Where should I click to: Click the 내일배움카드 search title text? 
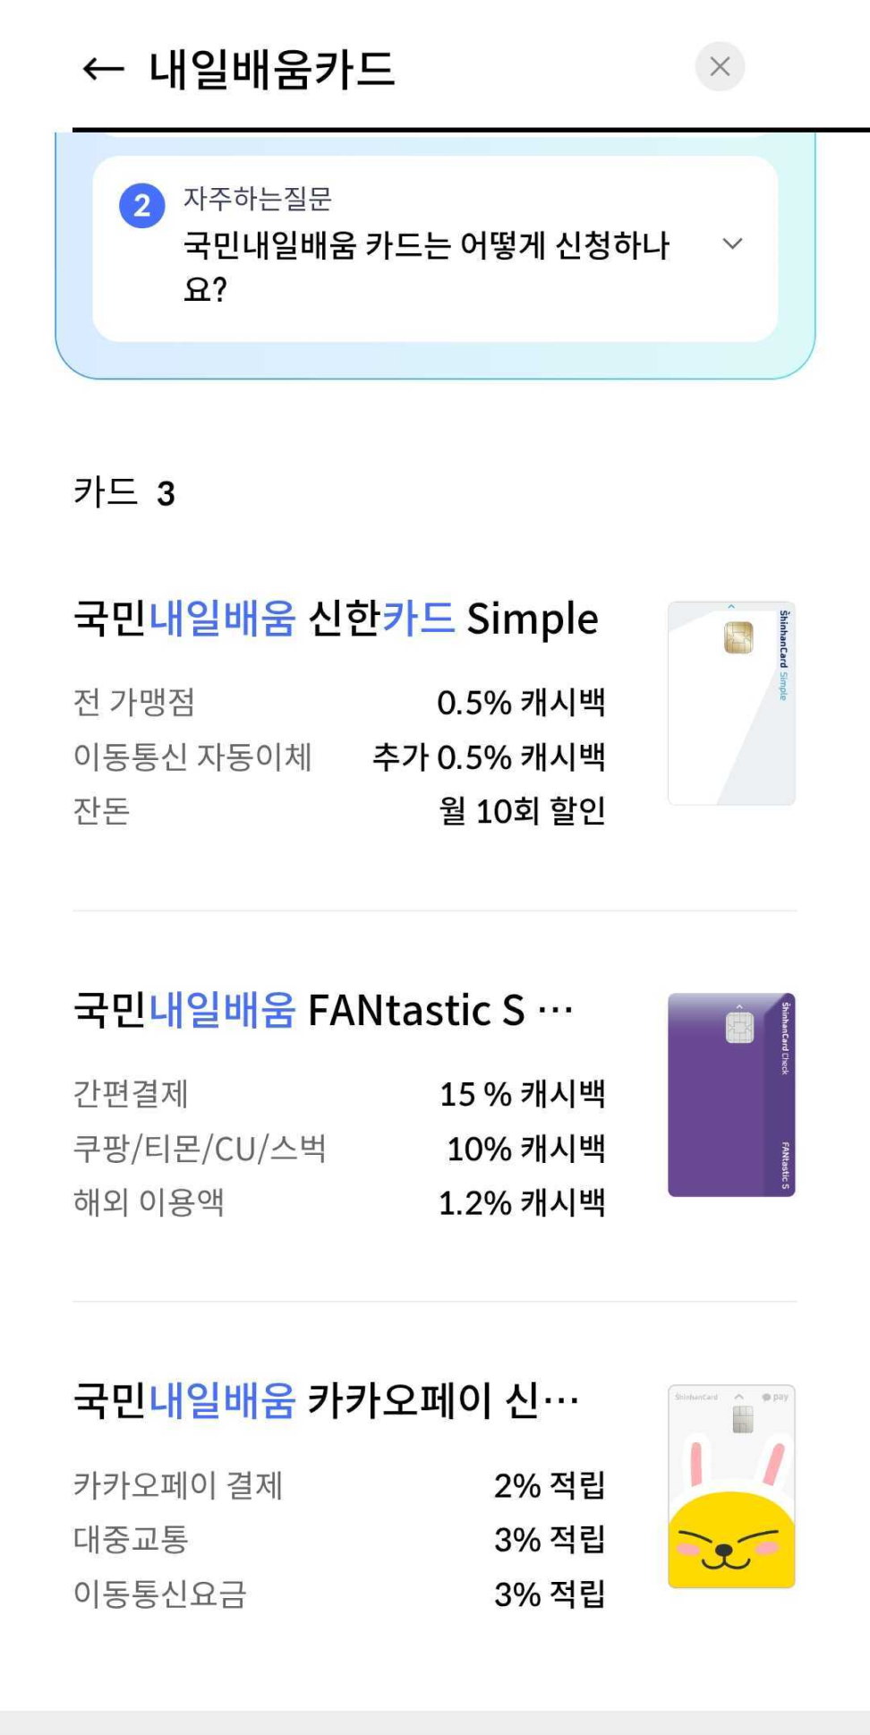272,69
